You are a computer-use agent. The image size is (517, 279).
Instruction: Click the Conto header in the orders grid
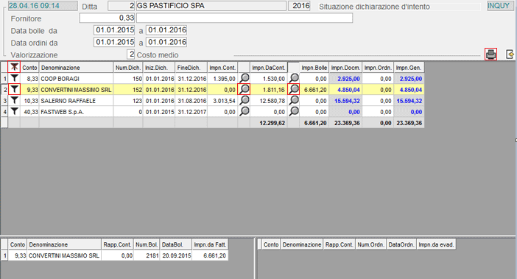pyautogui.click(x=271, y=244)
